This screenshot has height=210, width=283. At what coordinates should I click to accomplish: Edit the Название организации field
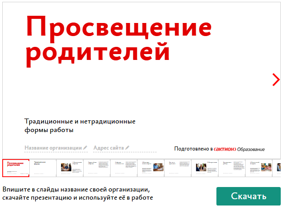pos(54,148)
